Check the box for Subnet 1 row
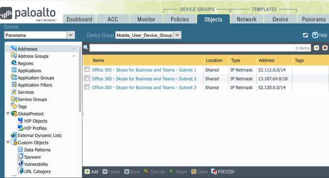 point(87,69)
